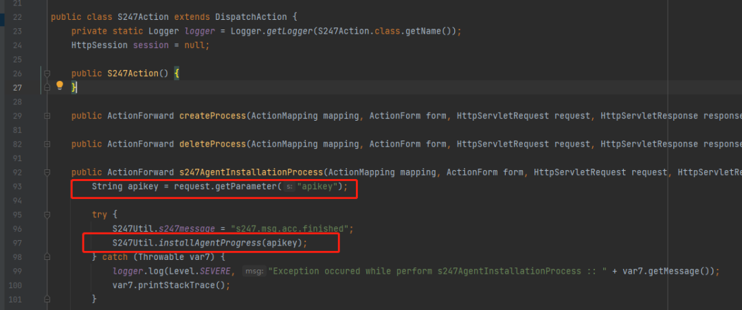Collapse the S247Action constructor fold marker
This screenshot has width=742, height=310.
click(x=47, y=73)
